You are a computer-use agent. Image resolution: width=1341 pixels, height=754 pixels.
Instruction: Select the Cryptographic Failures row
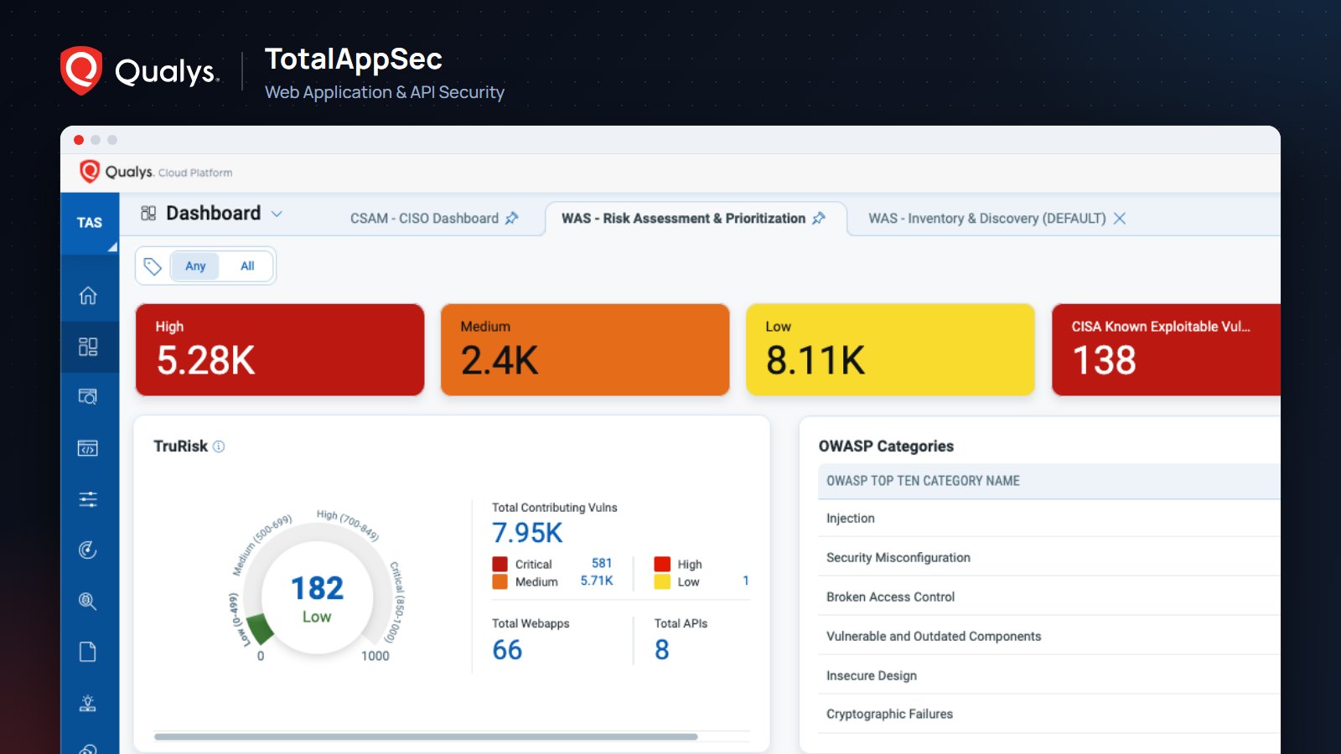point(1049,714)
